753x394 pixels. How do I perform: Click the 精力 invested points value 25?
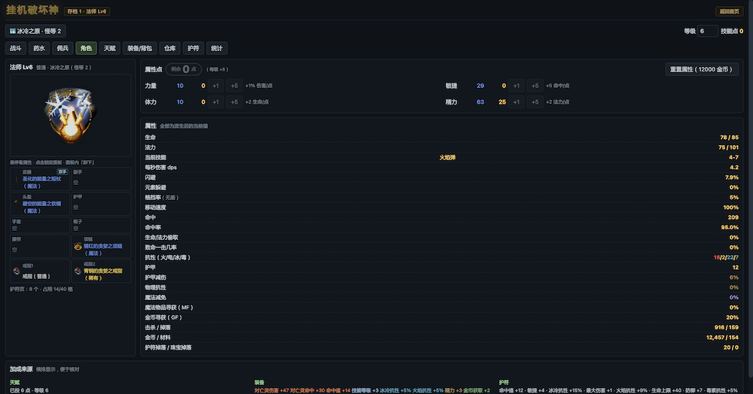[x=501, y=102]
